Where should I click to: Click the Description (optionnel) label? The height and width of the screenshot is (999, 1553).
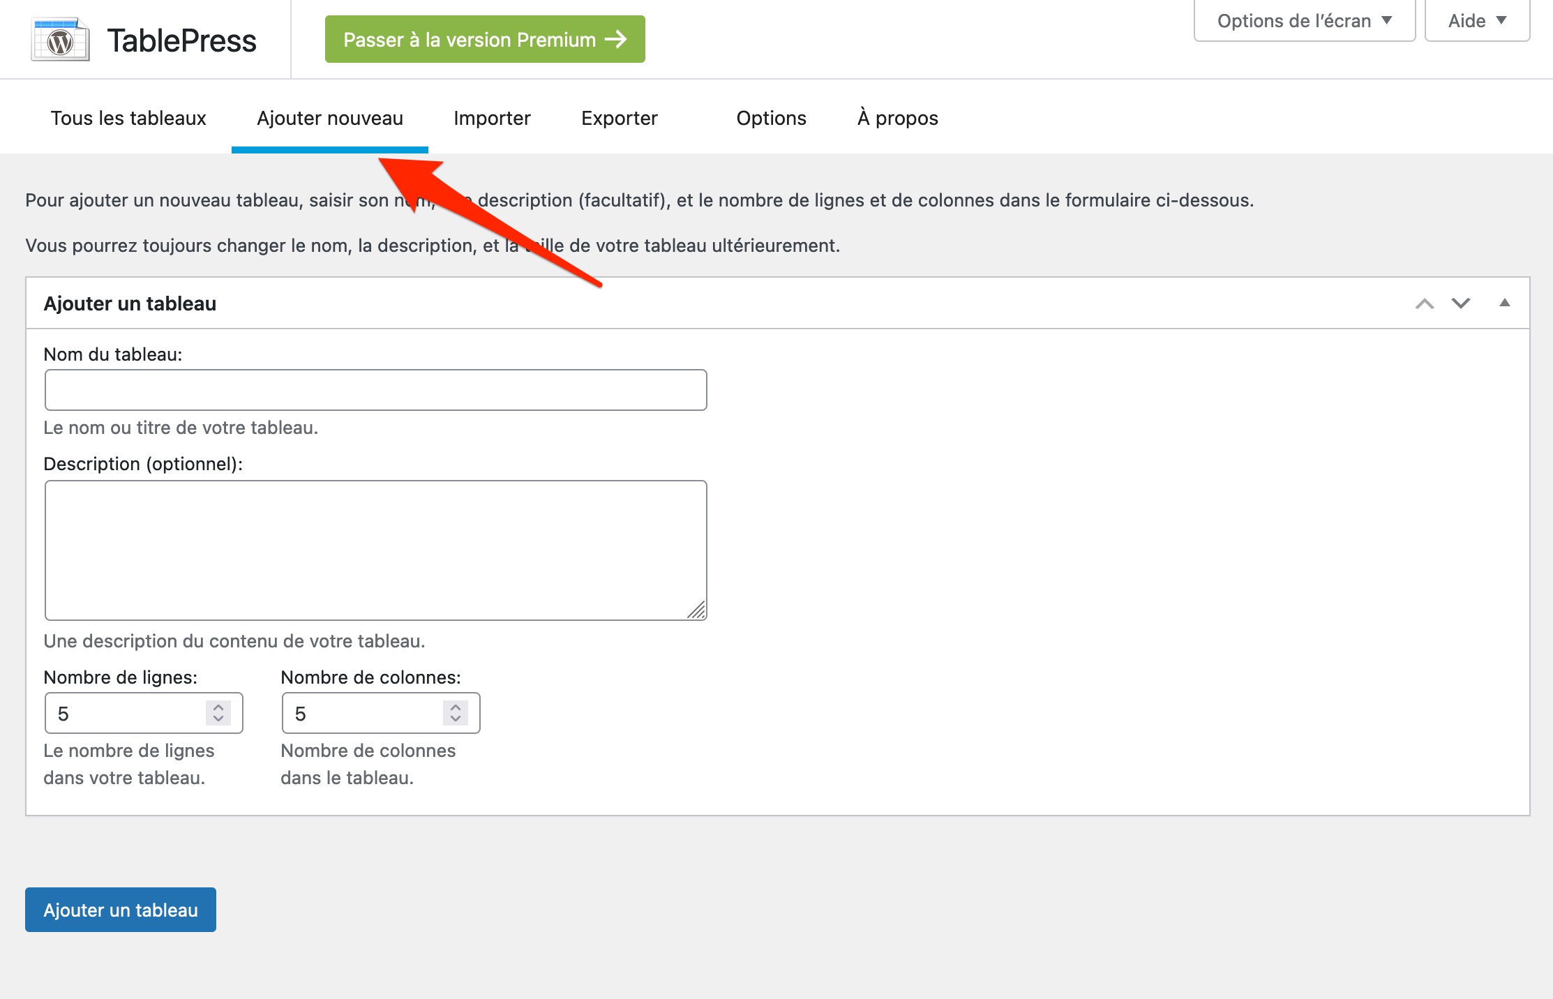click(143, 464)
